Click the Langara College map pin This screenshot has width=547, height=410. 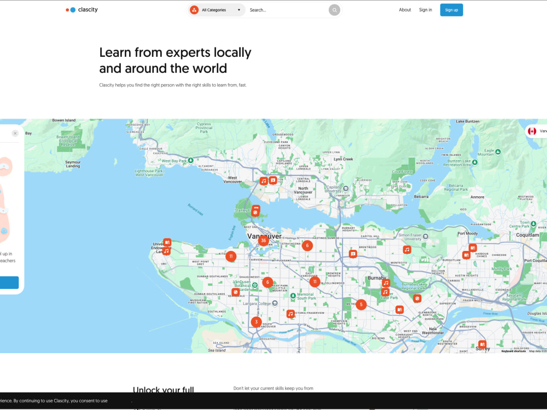[x=275, y=303]
